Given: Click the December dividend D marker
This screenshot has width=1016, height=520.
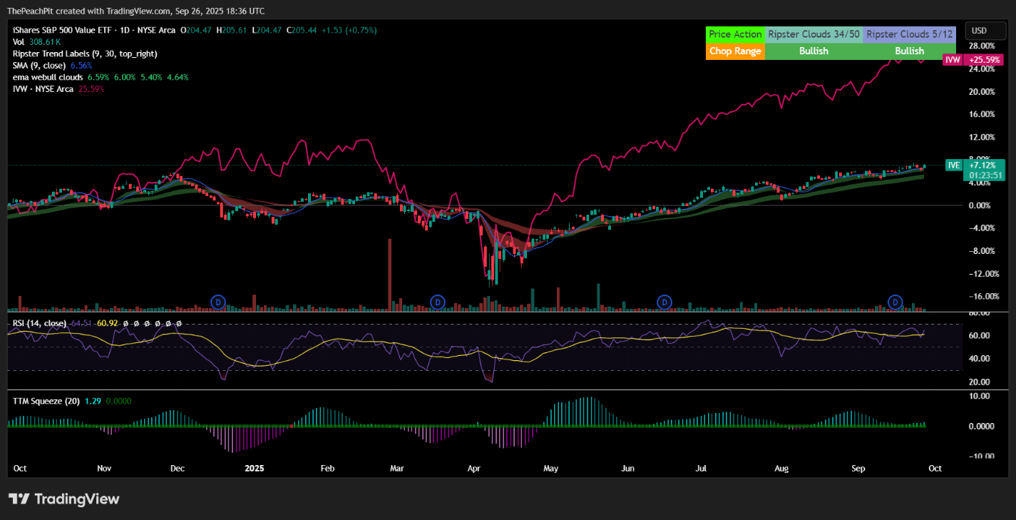Looking at the screenshot, I should (x=219, y=302).
